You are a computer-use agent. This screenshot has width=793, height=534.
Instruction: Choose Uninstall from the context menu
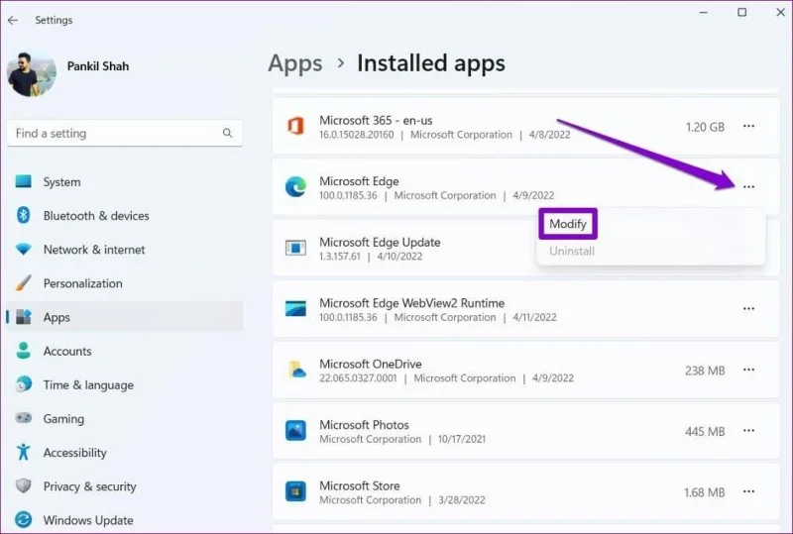pos(572,251)
